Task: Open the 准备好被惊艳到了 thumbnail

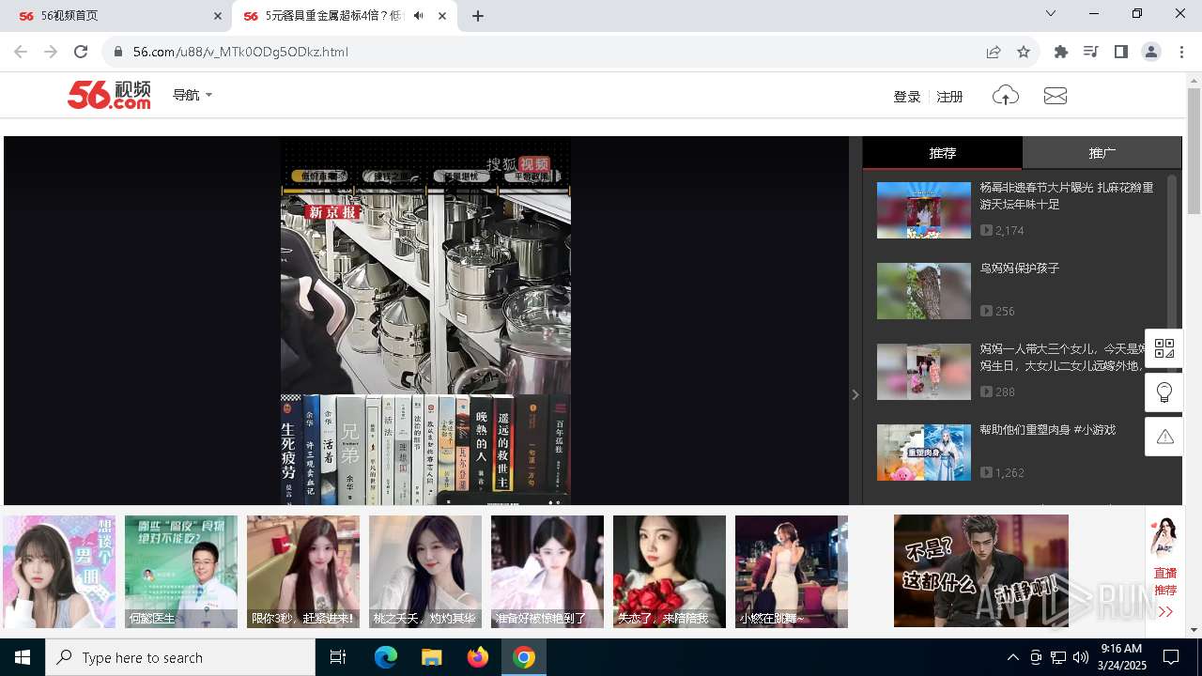Action: click(547, 572)
